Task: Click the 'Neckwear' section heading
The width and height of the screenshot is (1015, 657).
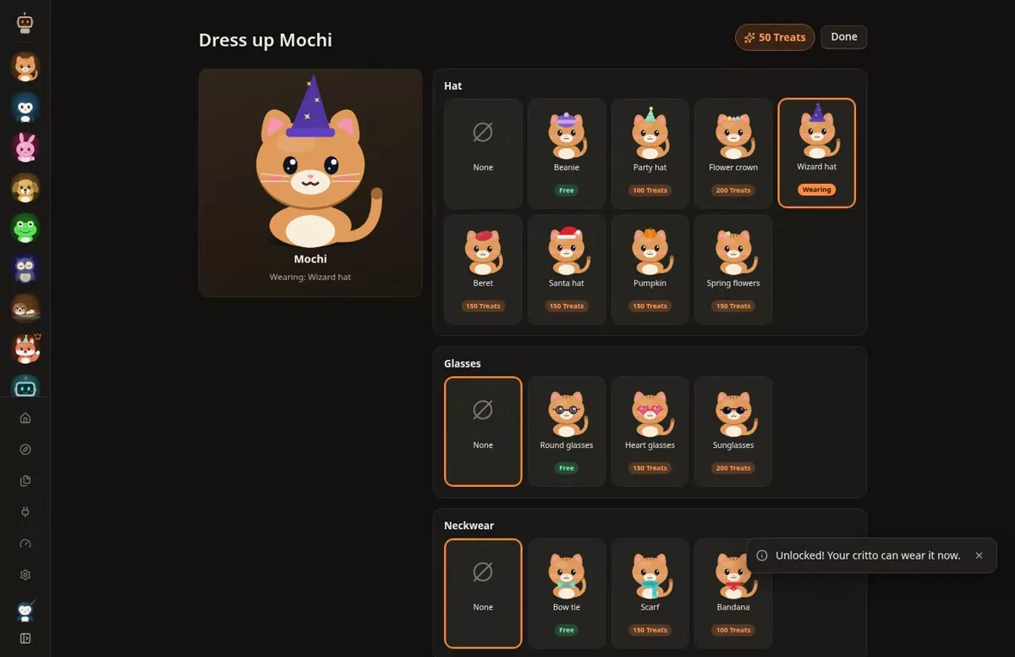Action: tap(469, 526)
